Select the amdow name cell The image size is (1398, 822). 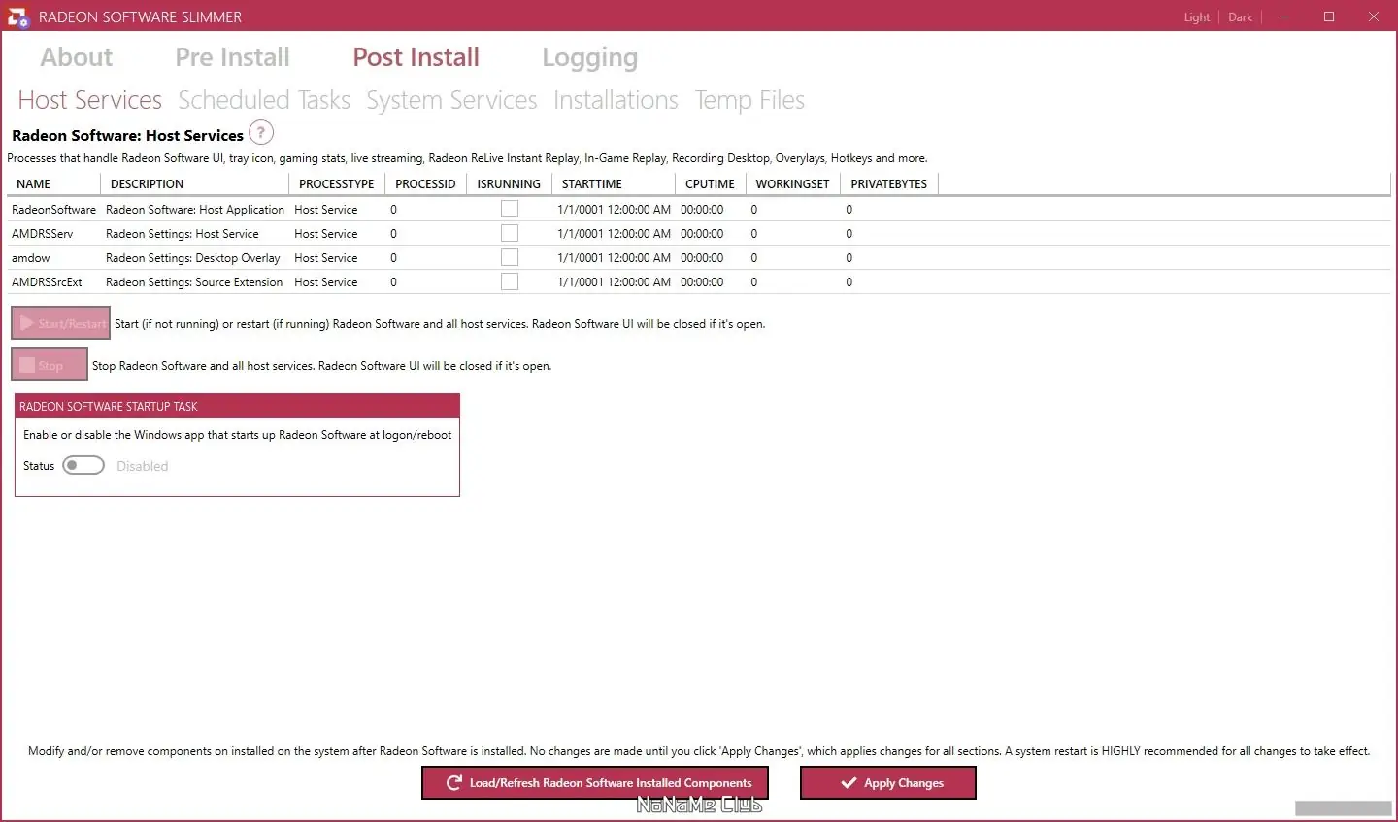pos(30,258)
